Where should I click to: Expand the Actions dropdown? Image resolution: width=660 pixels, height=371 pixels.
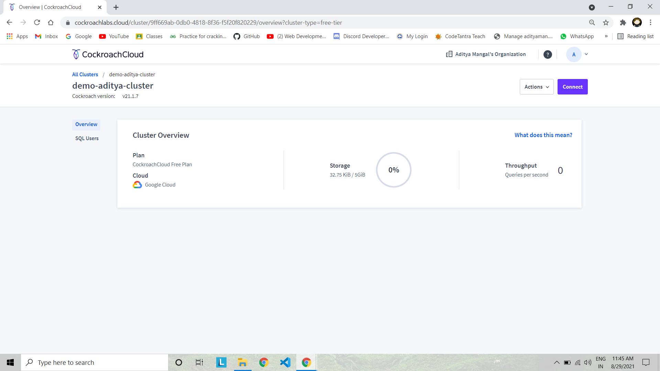[536, 87]
